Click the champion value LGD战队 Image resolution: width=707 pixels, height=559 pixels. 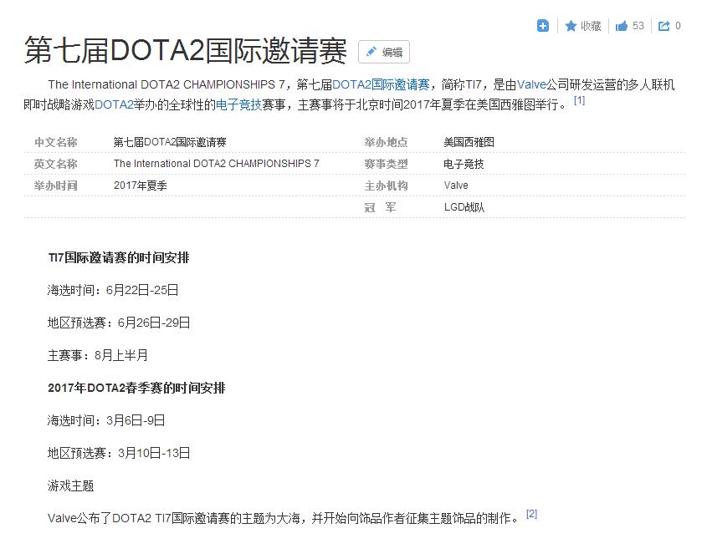(464, 207)
